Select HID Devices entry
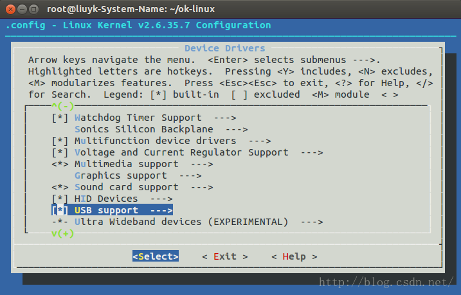This screenshot has height=295, width=461. 106,199
